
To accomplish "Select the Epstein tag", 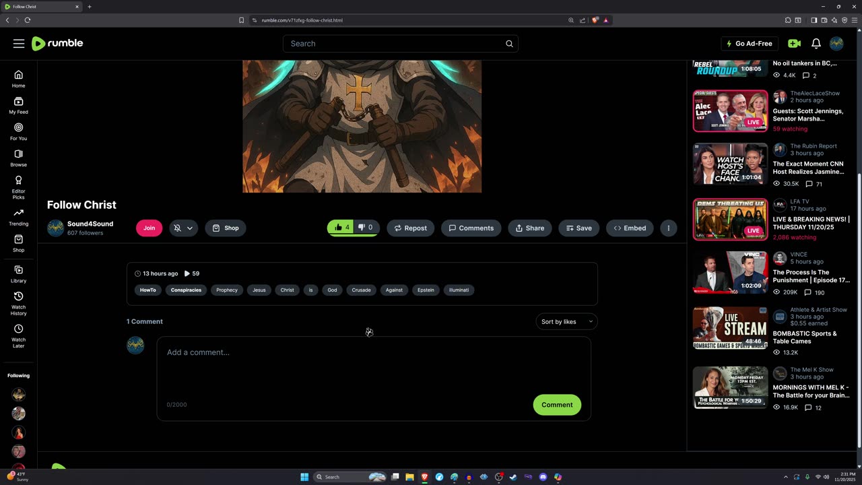I will point(426,290).
